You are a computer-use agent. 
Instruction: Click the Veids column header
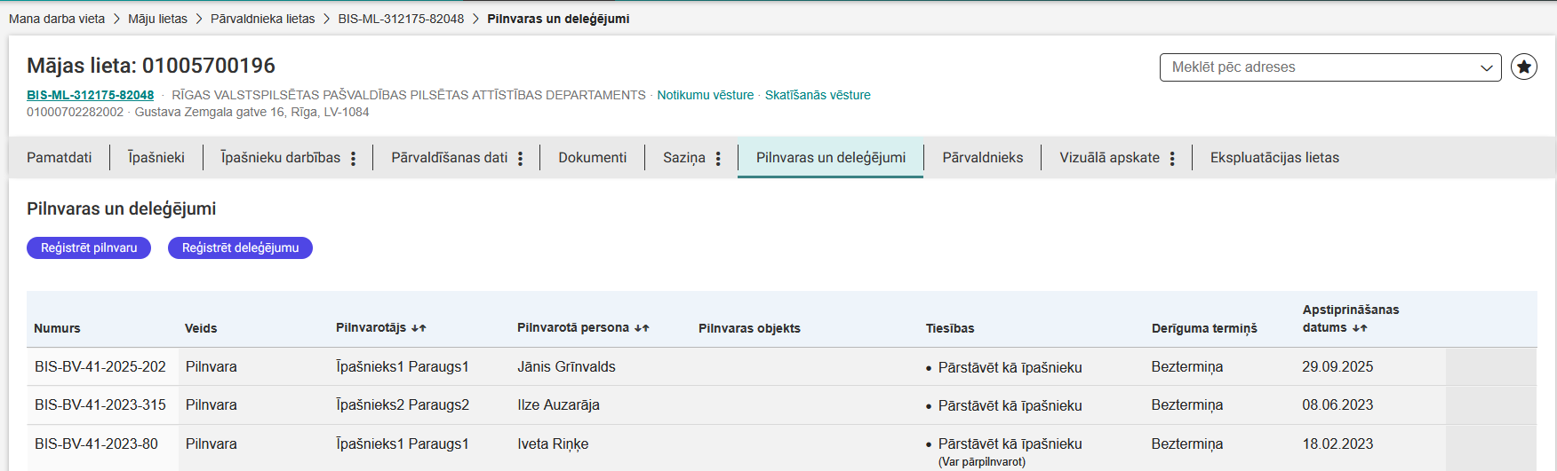(201, 328)
